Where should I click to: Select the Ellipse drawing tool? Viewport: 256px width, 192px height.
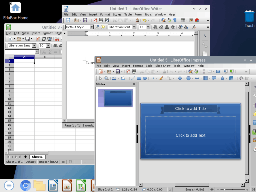(x=145, y=78)
